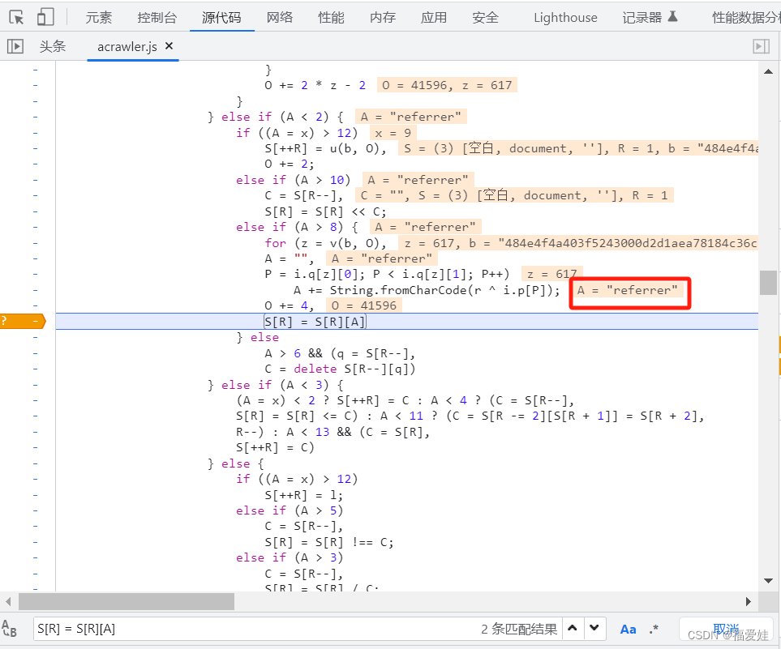Activate the inspect element picker icon
This screenshot has height=649, width=781.
pyautogui.click(x=16, y=17)
